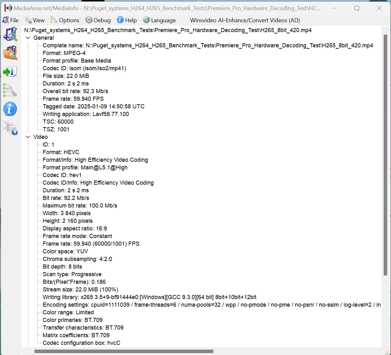Select the 'TSZ: 1001' row
This screenshot has height=355, width=391.
tap(56, 129)
